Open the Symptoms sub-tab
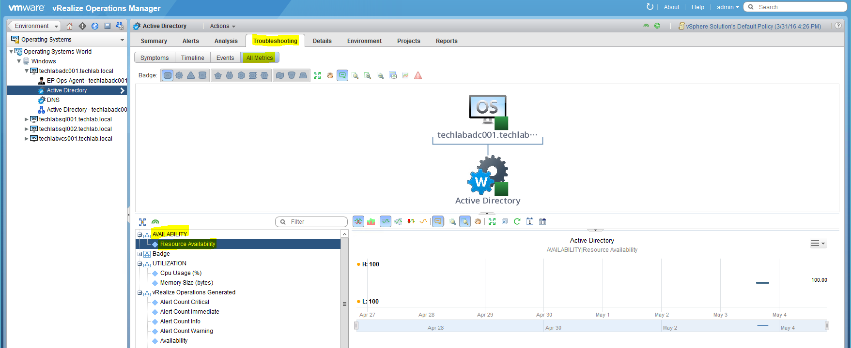 pos(155,58)
